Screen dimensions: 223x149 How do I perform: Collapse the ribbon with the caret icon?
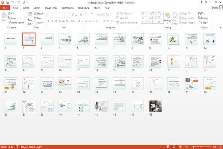pyautogui.click(x=220, y=28)
